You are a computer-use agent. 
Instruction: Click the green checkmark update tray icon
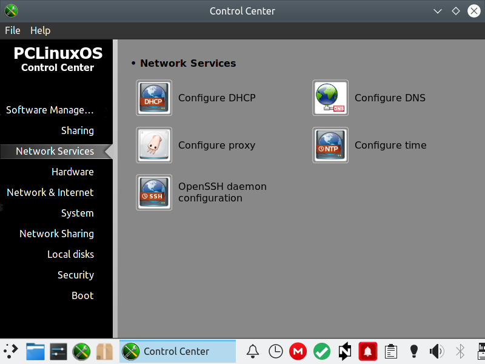322,352
